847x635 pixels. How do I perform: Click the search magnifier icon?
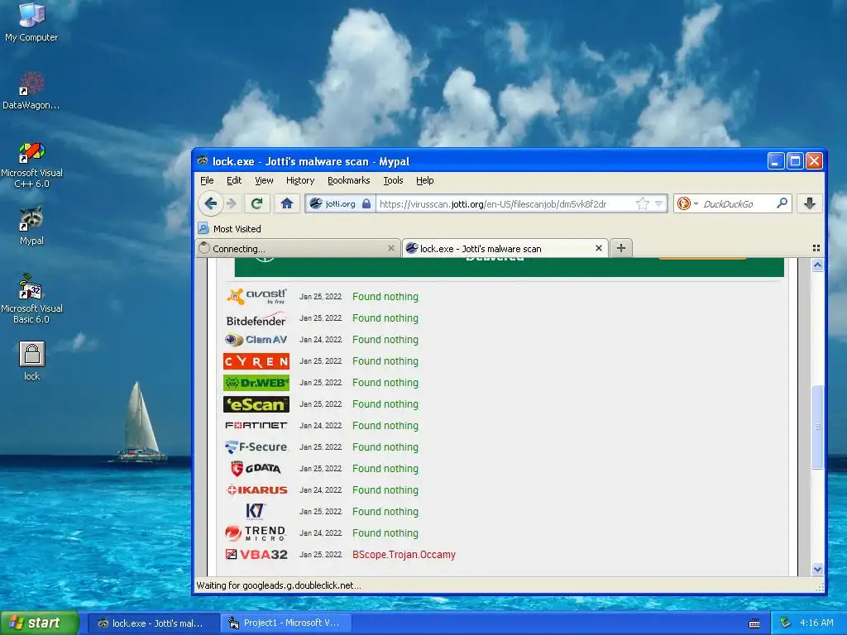782,203
